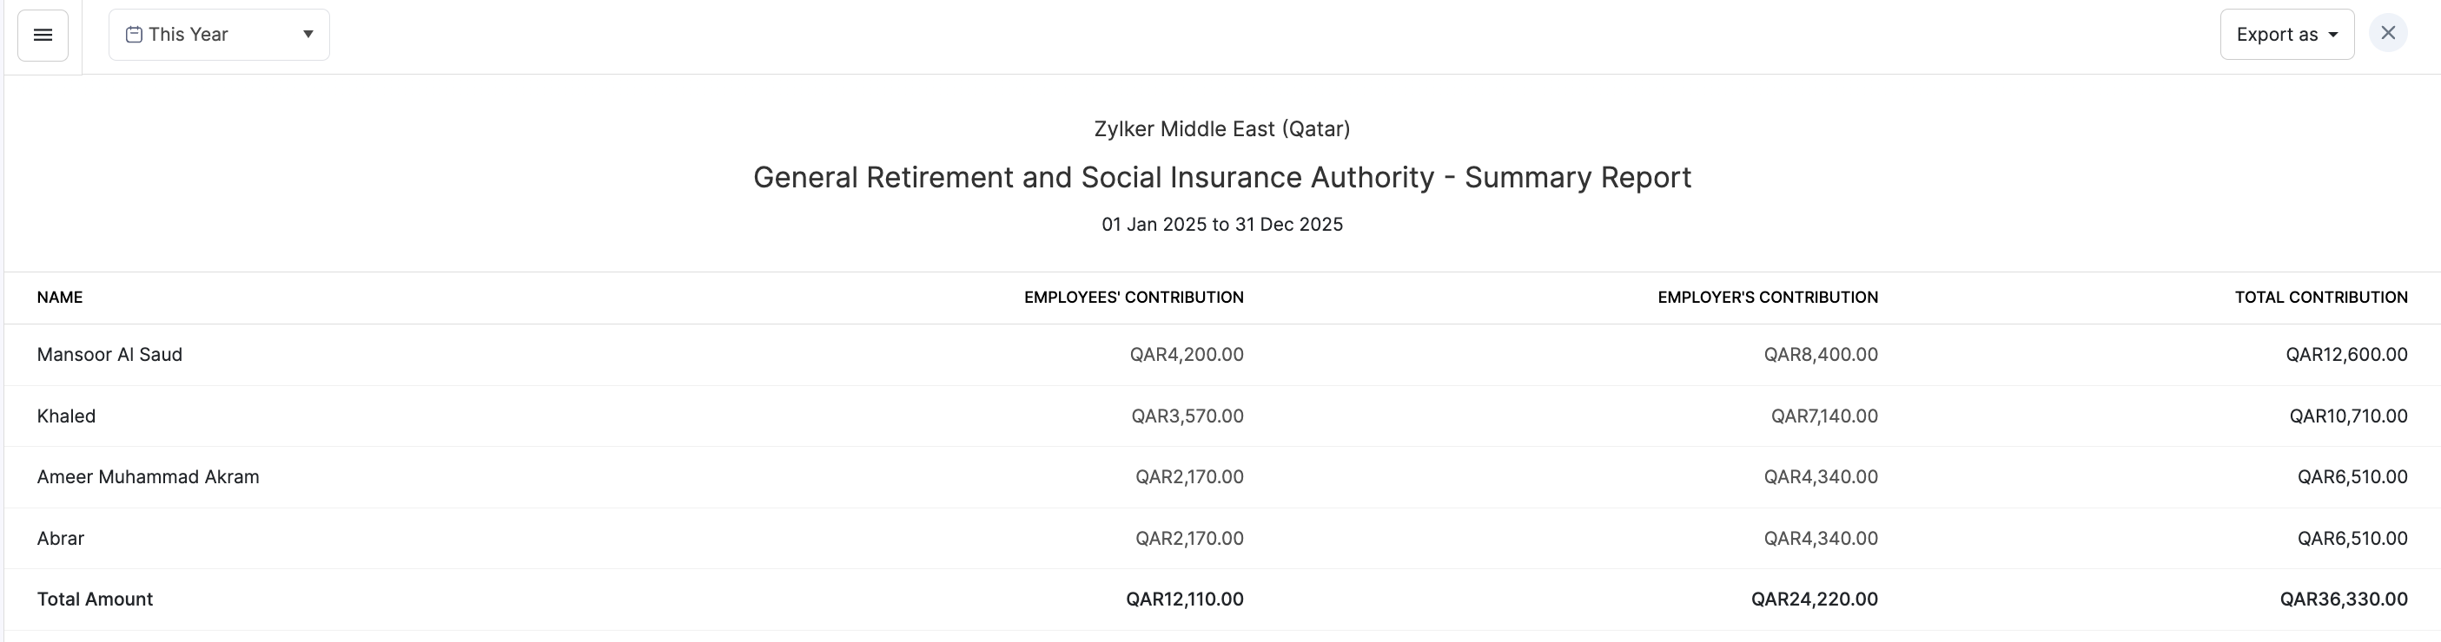Open the hamburger menu icon
The height and width of the screenshot is (642, 2441).
43,35
